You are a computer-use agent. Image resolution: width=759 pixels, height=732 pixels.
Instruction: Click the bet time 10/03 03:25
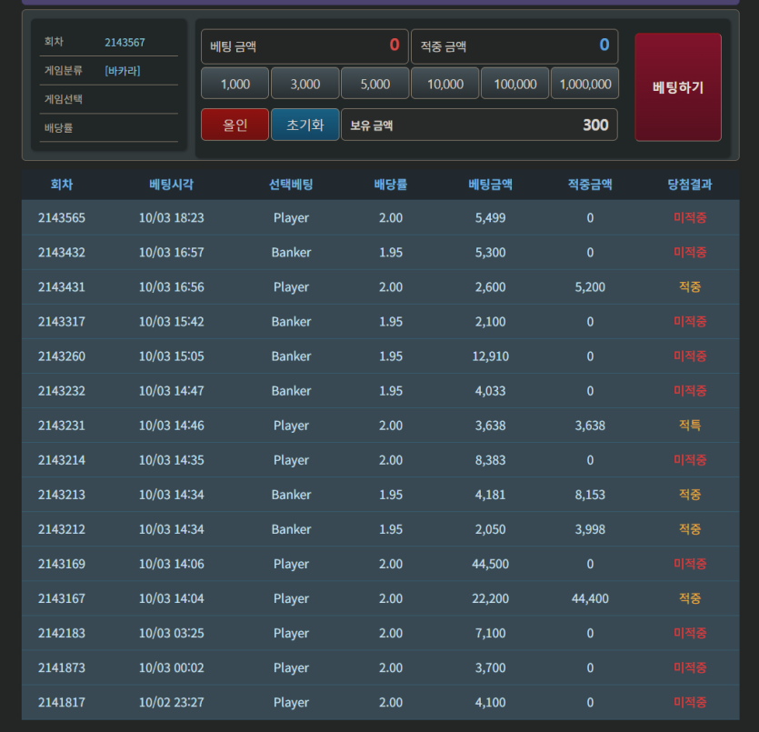tap(172, 633)
